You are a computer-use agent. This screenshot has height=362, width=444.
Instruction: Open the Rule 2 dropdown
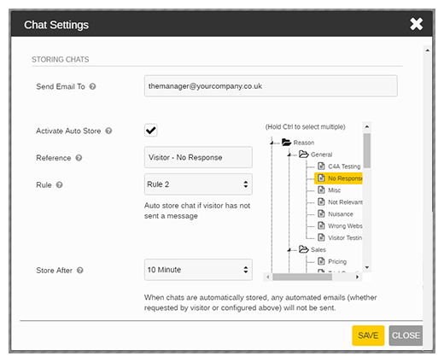point(198,184)
